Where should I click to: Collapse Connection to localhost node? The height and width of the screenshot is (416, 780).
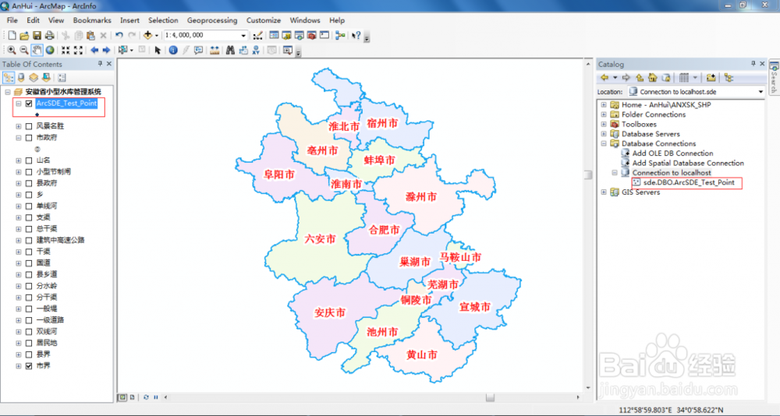[x=615, y=173]
